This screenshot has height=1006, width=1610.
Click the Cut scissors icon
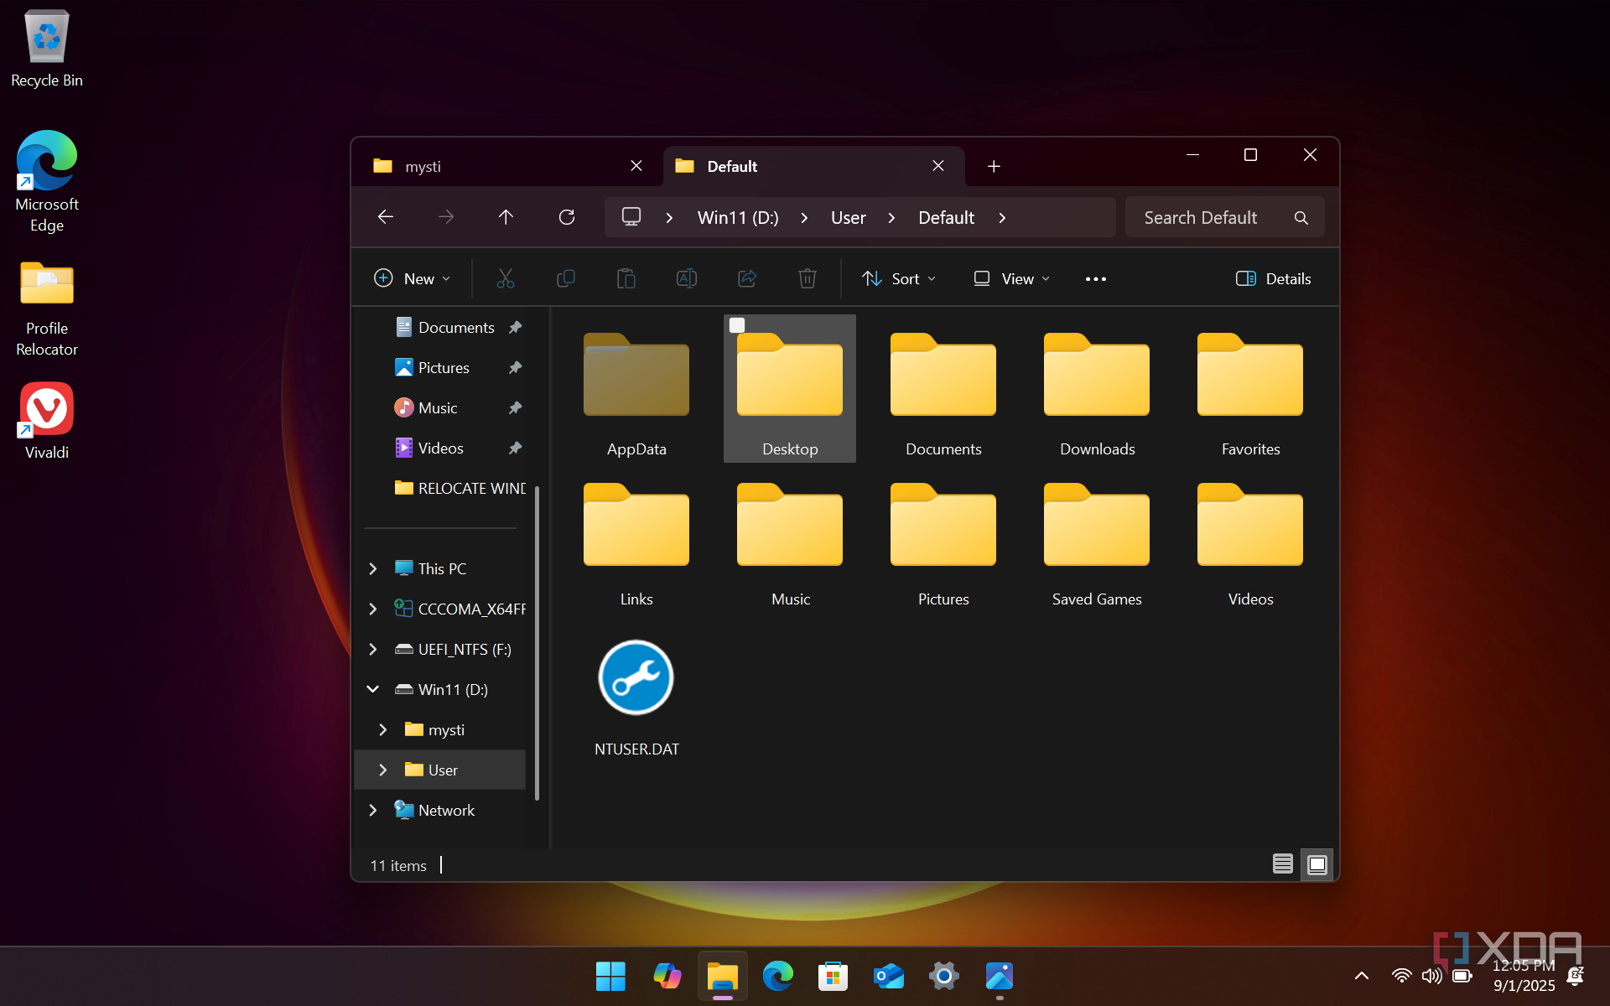pyautogui.click(x=506, y=278)
